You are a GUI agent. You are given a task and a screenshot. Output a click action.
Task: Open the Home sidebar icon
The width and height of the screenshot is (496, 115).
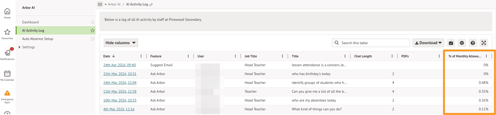[7, 11]
